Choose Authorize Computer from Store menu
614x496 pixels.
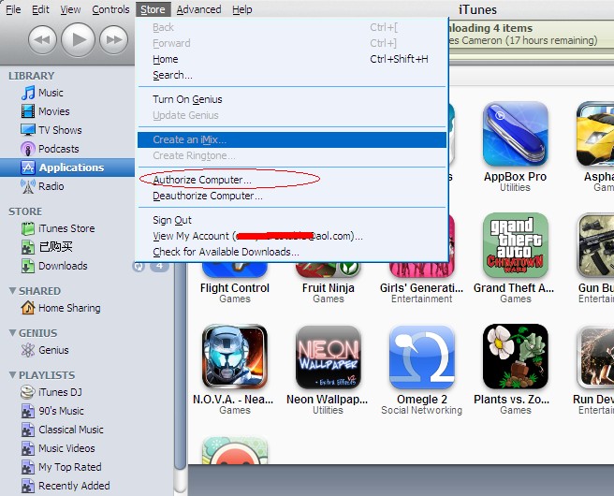click(x=202, y=180)
